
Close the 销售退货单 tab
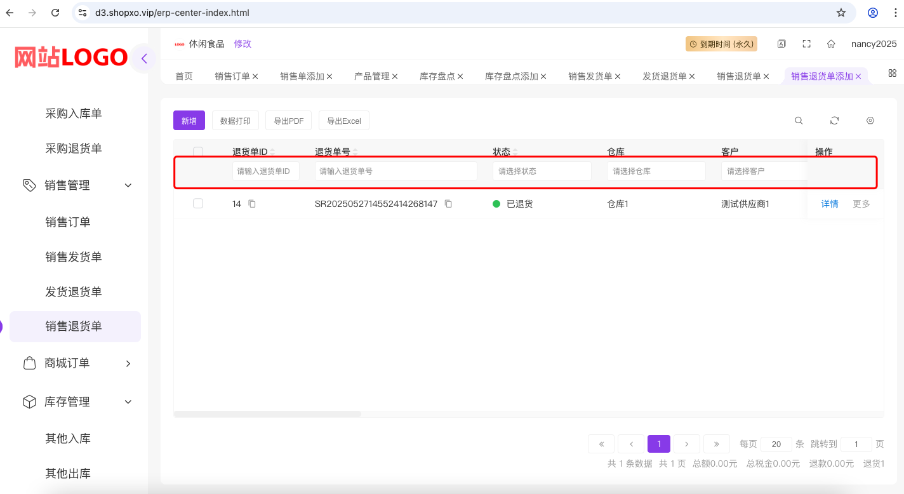(x=766, y=76)
